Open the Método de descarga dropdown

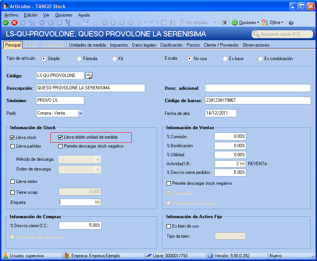tap(97, 160)
